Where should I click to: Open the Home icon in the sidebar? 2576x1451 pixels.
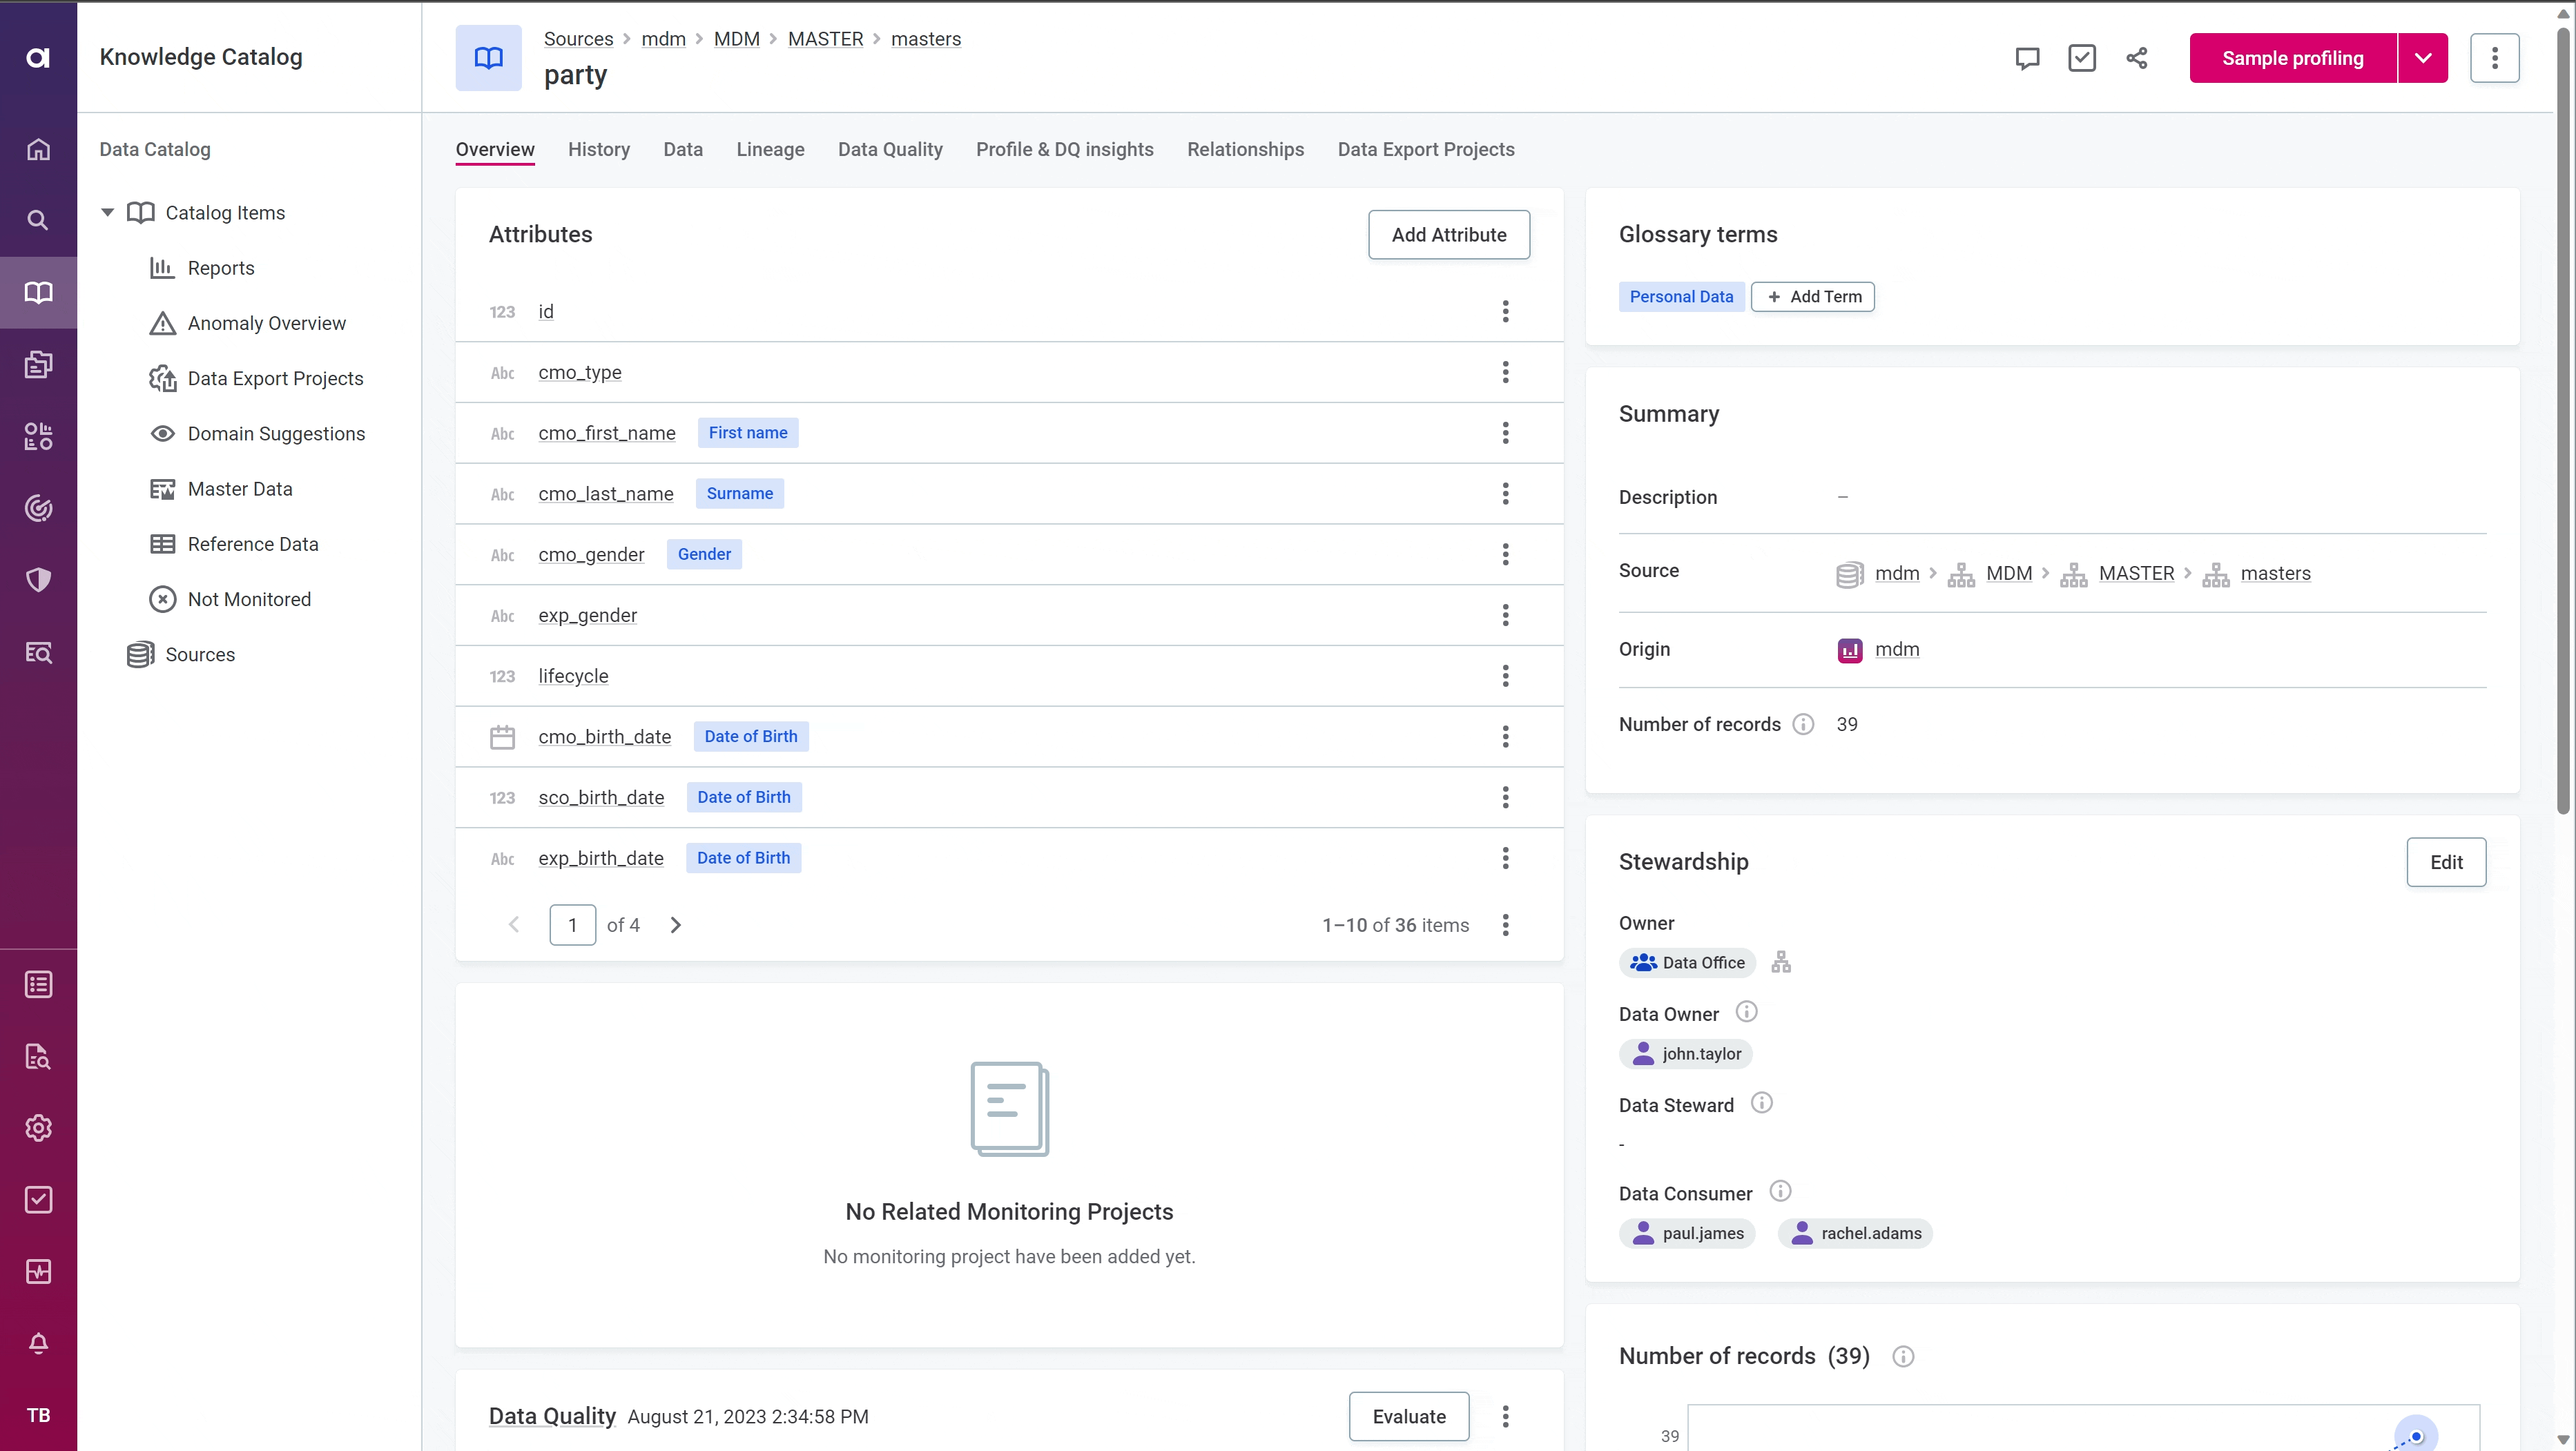click(38, 149)
